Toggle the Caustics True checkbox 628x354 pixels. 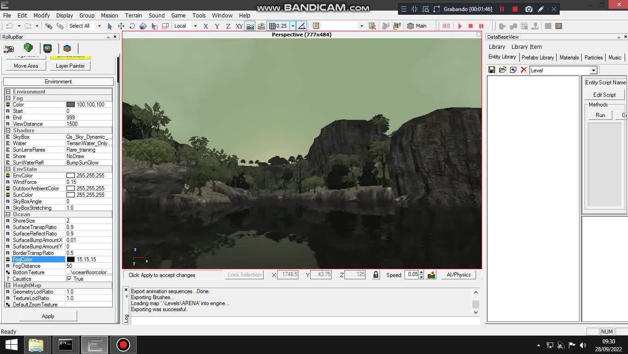click(x=69, y=279)
